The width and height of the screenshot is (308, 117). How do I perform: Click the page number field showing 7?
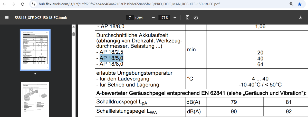[130, 18]
